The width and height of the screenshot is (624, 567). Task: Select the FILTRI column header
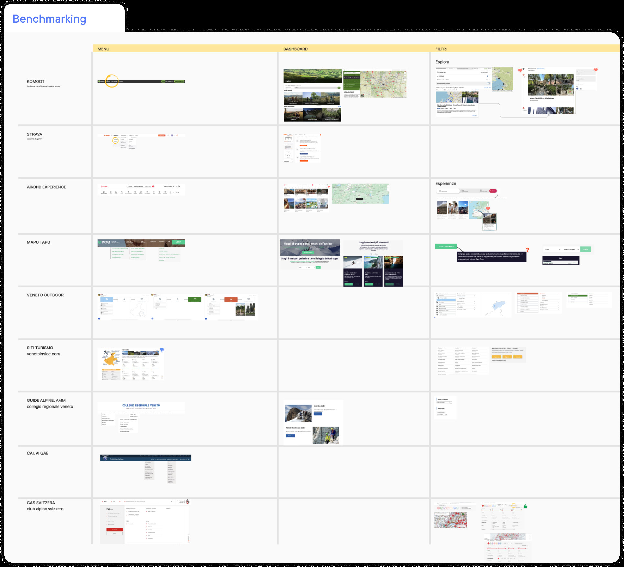coord(441,49)
